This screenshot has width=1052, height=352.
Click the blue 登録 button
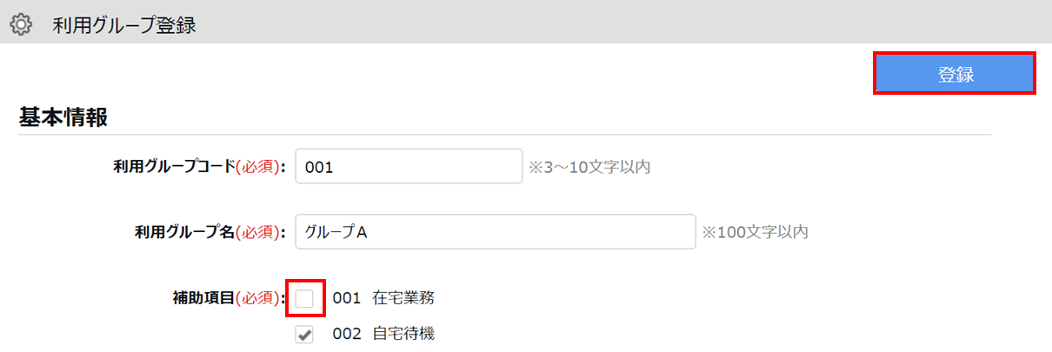[955, 74]
